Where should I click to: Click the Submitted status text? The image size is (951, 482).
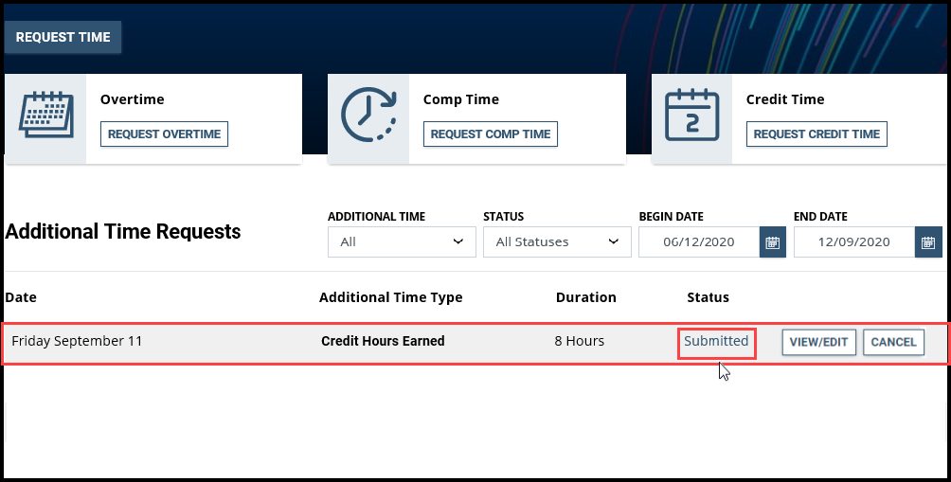point(716,341)
